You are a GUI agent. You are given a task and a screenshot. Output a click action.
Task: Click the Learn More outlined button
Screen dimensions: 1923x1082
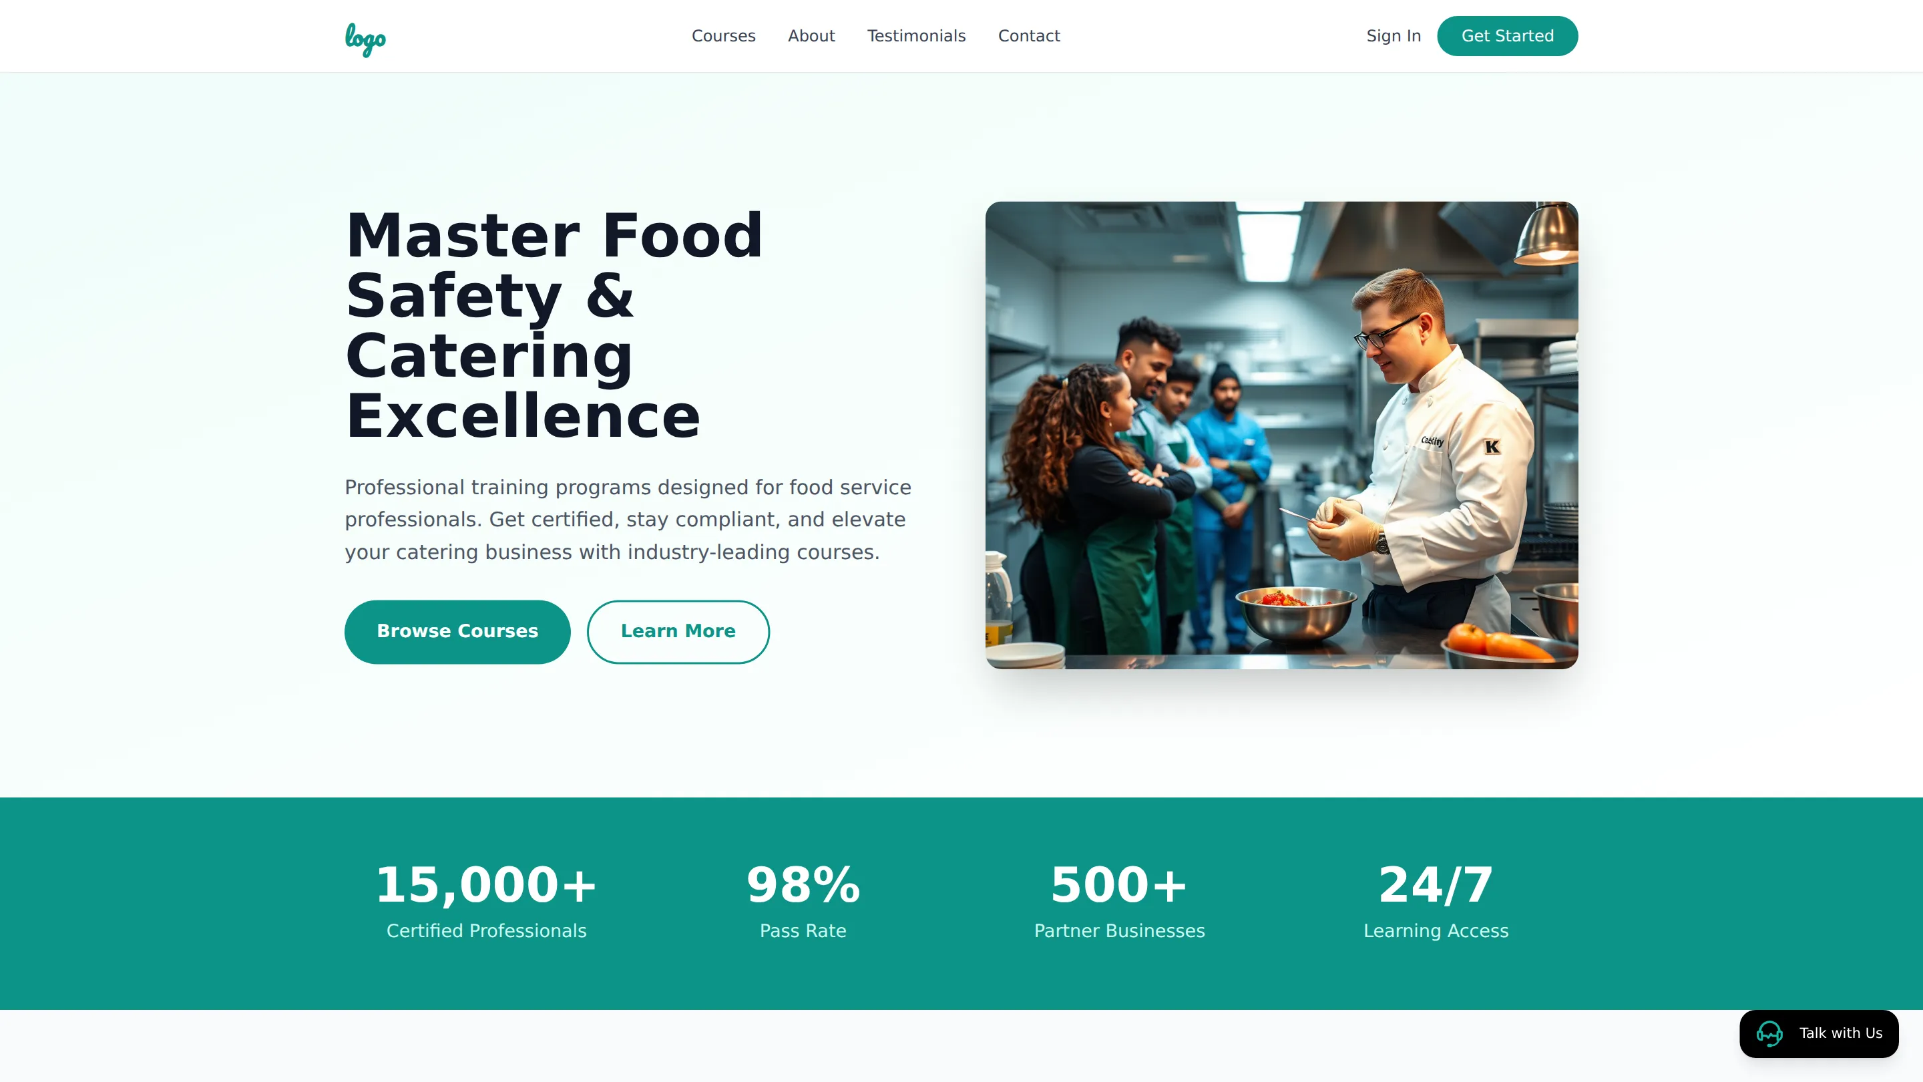pos(678,632)
